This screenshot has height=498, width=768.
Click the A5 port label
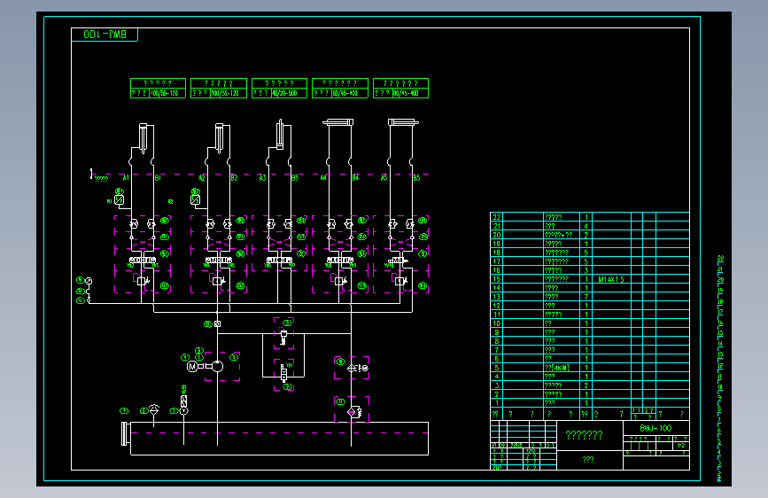384,178
